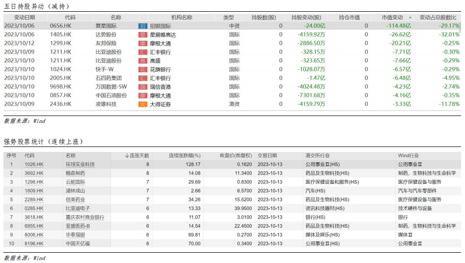
Task: Click the 花旗银行 institution icon
Action: tap(143, 70)
